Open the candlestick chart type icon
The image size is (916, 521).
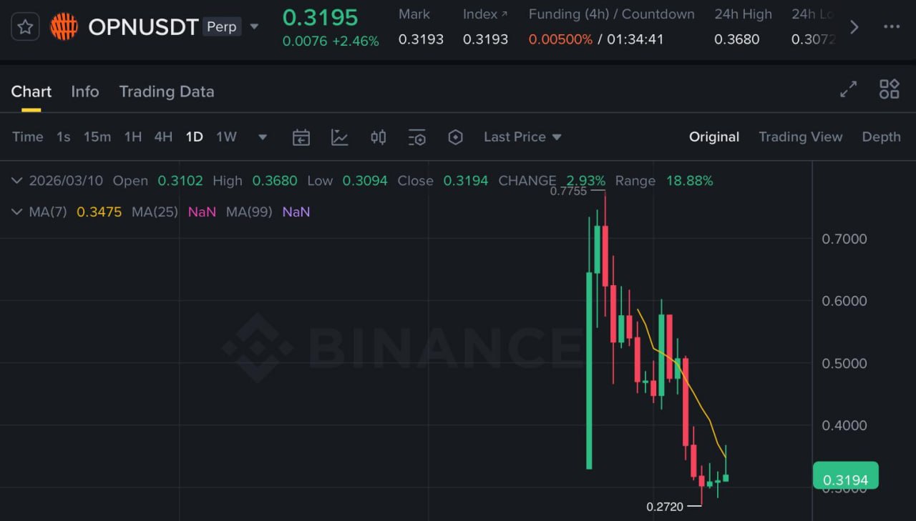(x=379, y=137)
